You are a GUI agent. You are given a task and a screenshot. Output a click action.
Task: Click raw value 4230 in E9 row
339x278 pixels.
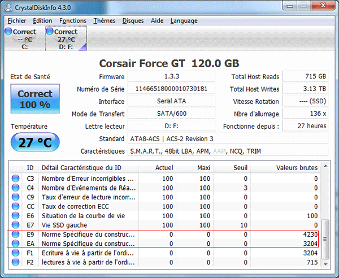coord(310,234)
